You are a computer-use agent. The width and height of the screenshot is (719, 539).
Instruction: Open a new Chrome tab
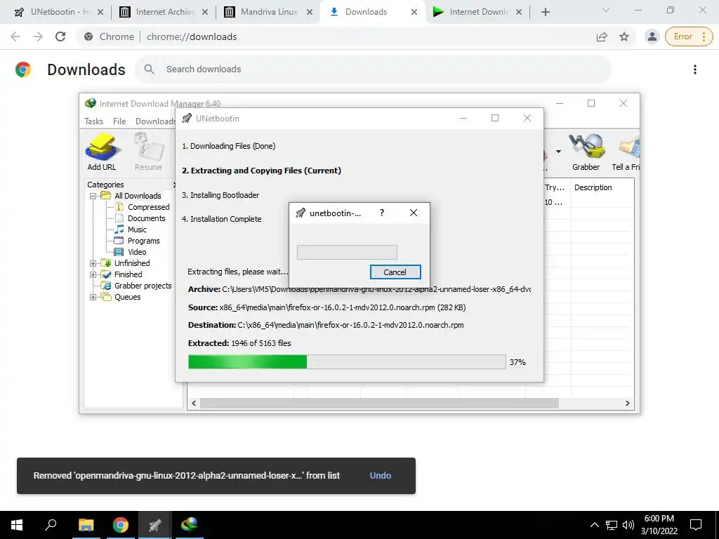point(545,12)
